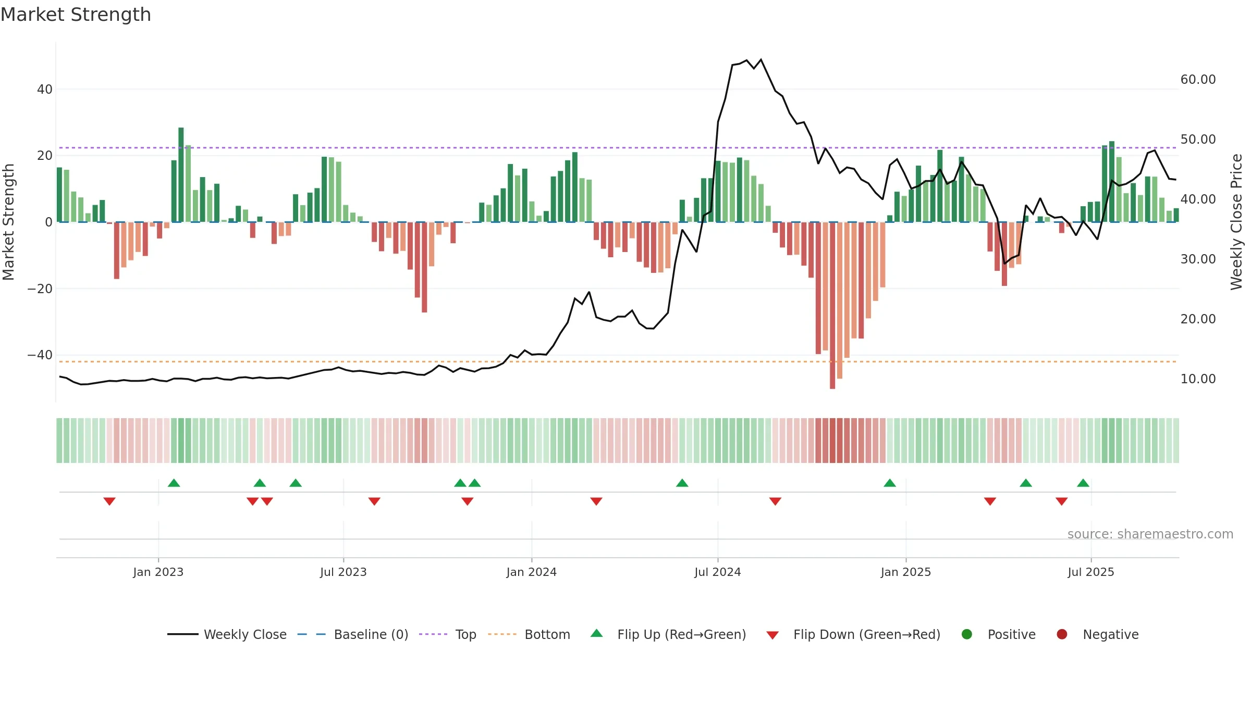Click the Jan 2023 x-axis label
Viewport: 1251px width, 703px height.
[x=158, y=572]
